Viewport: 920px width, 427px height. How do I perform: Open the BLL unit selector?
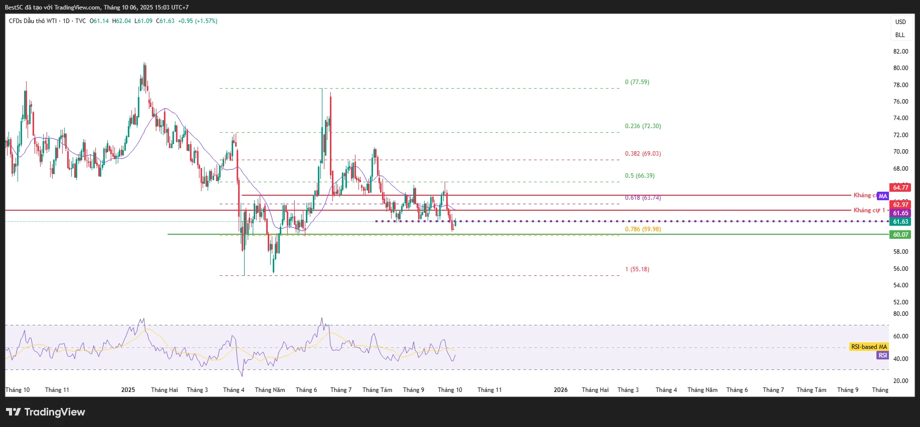[900, 35]
